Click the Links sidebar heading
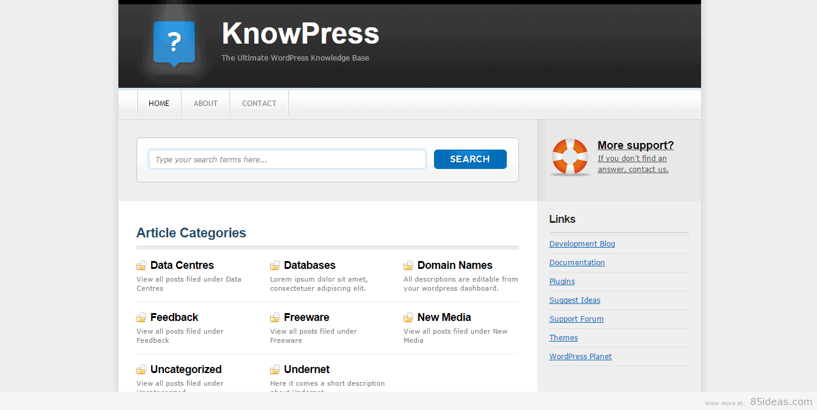 pyautogui.click(x=562, y=219)
